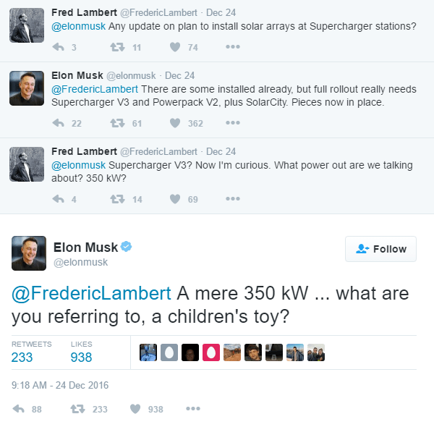Retweet Fred Lambert's 350 kW question tweet
The image size is (434, 427).
click(x=118, y=199)
